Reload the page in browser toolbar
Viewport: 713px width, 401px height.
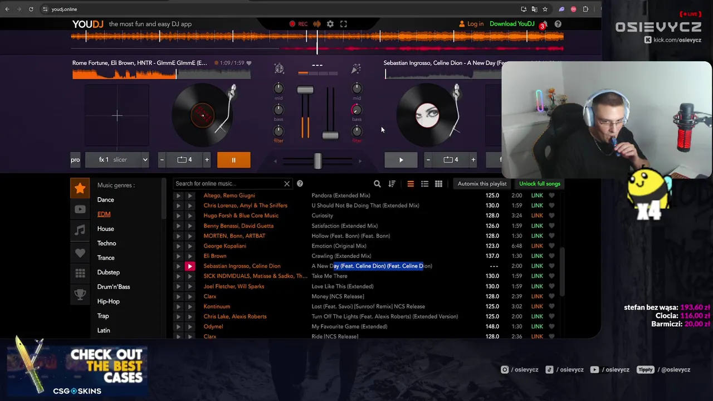(31, 9)
